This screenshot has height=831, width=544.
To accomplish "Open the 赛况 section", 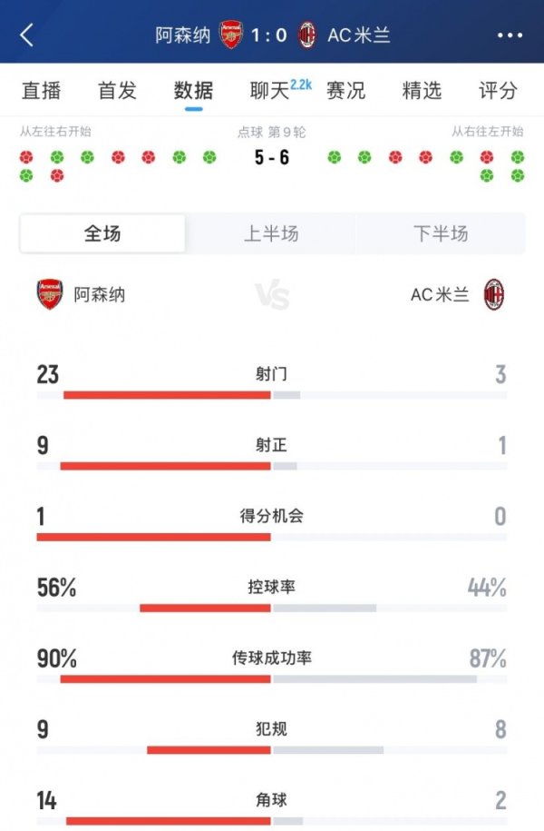I will pos(348,90).
